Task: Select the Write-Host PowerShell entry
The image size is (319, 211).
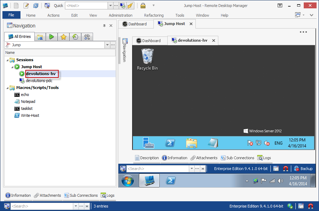Action: [30, 115]
